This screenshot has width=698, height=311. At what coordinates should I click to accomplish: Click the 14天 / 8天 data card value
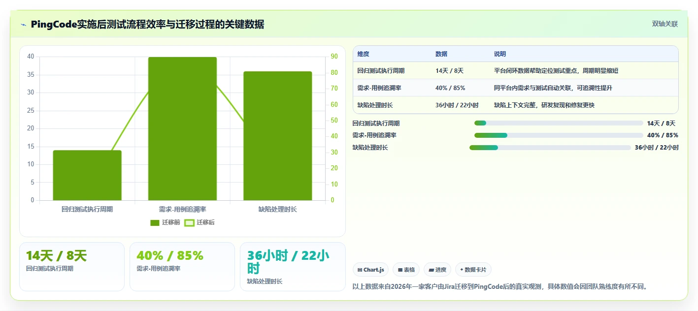pos(56,256)
